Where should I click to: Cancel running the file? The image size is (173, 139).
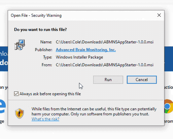click(x=142, y=80)
